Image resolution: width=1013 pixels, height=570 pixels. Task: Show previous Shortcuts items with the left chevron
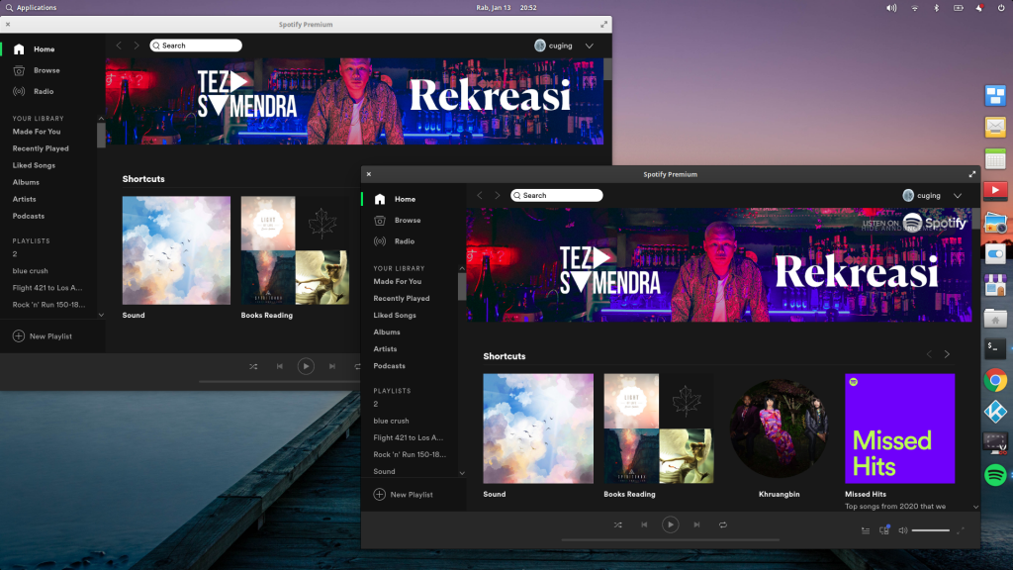929,354
